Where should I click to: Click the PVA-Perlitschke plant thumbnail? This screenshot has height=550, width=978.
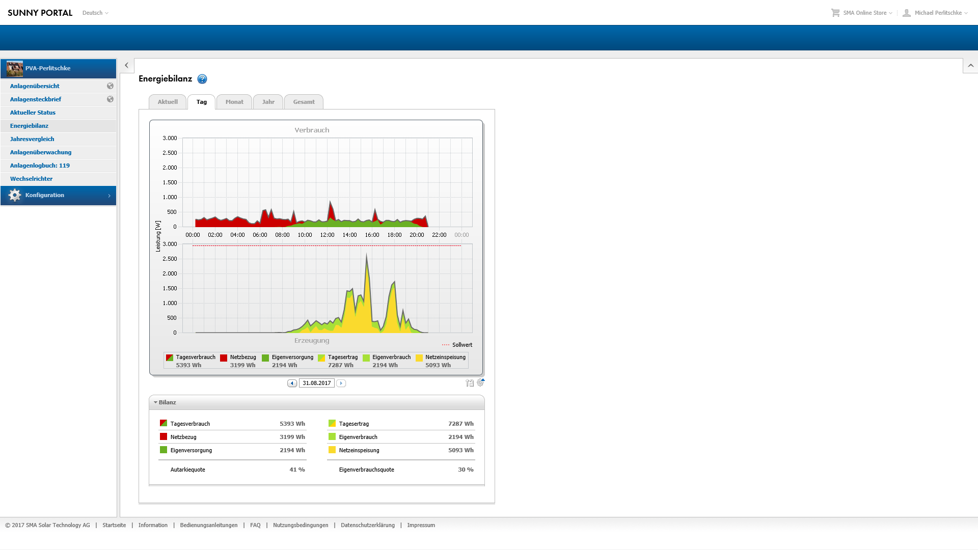coord(15,68)
